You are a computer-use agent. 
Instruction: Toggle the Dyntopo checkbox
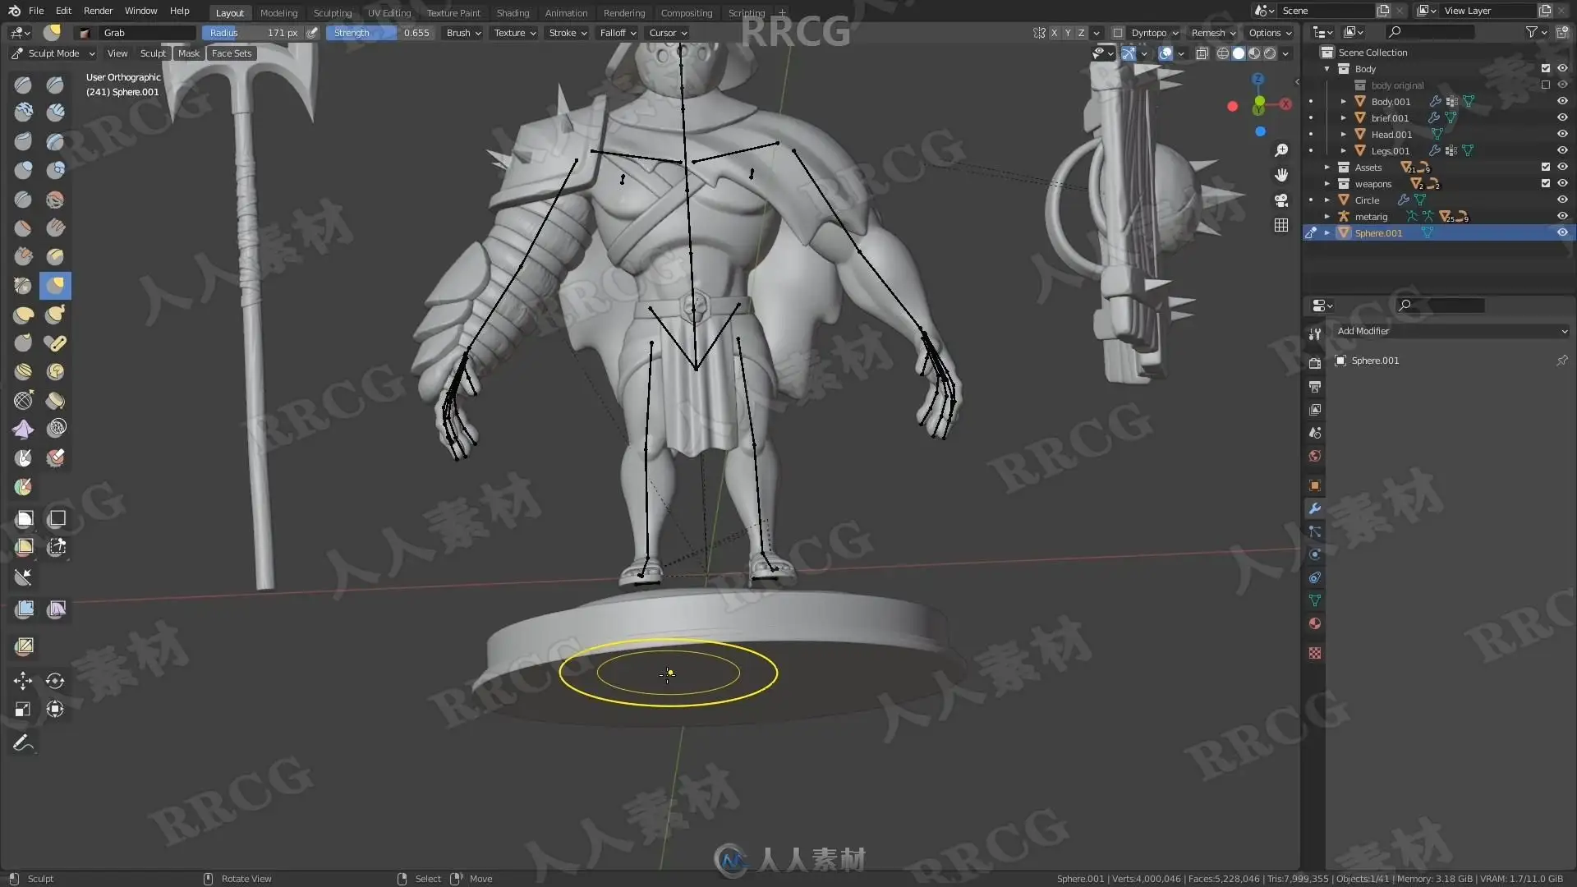(x=1118, y=33)
